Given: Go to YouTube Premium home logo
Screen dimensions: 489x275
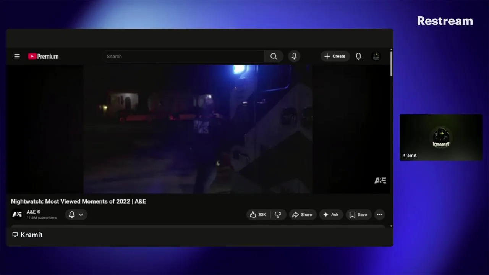Looking at the screenshot, I should [43, 57].
